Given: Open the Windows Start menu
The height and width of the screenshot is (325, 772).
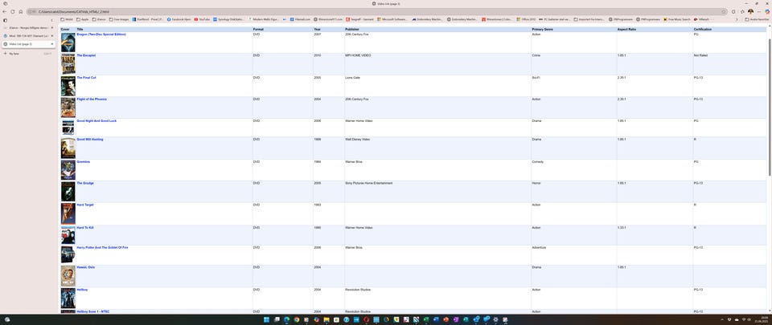Looking at the screenshot, I should point(266,319).
